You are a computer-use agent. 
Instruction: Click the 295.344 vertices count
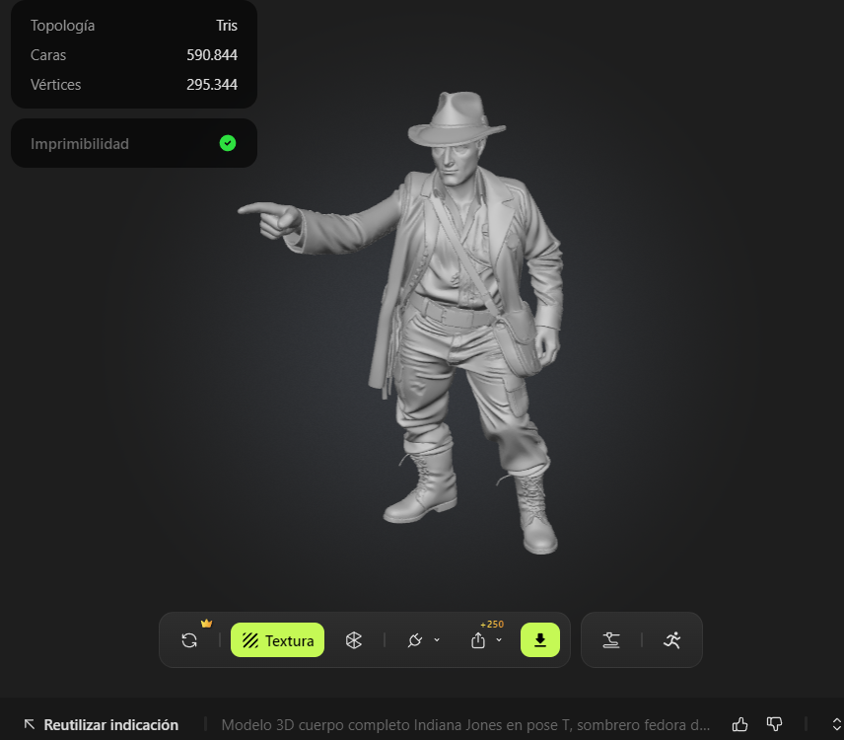pyautogui.click(x=212, y=85)
